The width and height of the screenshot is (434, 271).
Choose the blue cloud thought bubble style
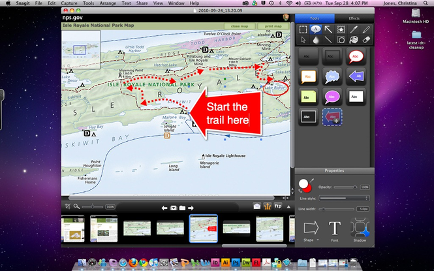click(x=332, y=76)
